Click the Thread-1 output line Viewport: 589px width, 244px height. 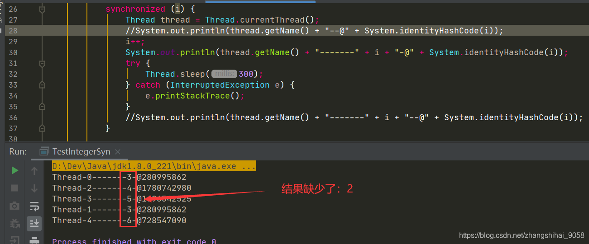(x=119, y=210)
